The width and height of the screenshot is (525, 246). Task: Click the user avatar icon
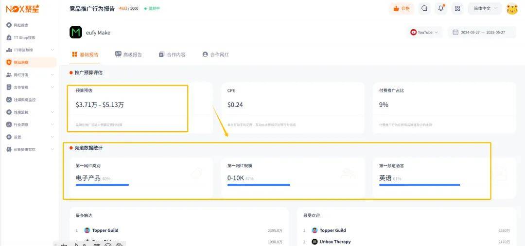click(512, 9)
